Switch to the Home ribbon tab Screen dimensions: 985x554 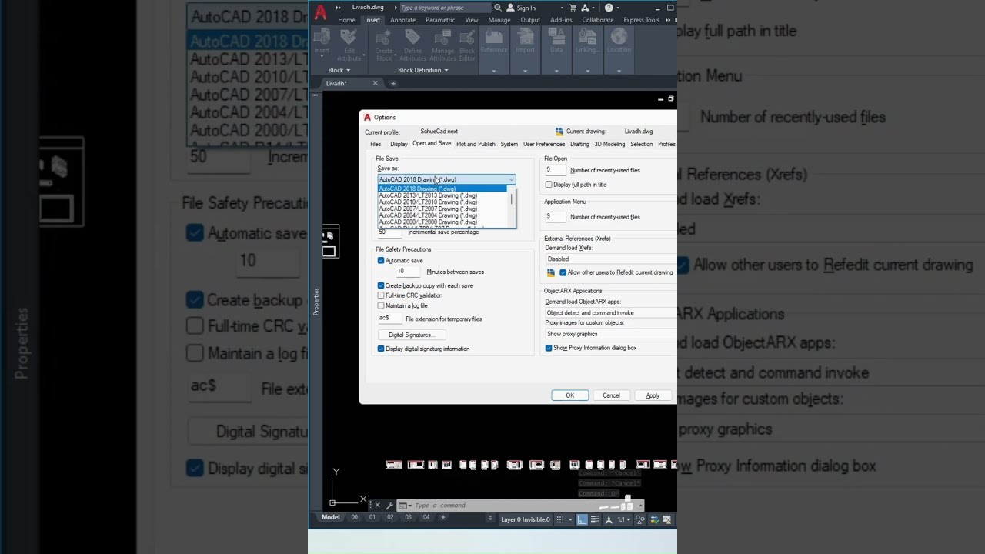pos(346,20)
